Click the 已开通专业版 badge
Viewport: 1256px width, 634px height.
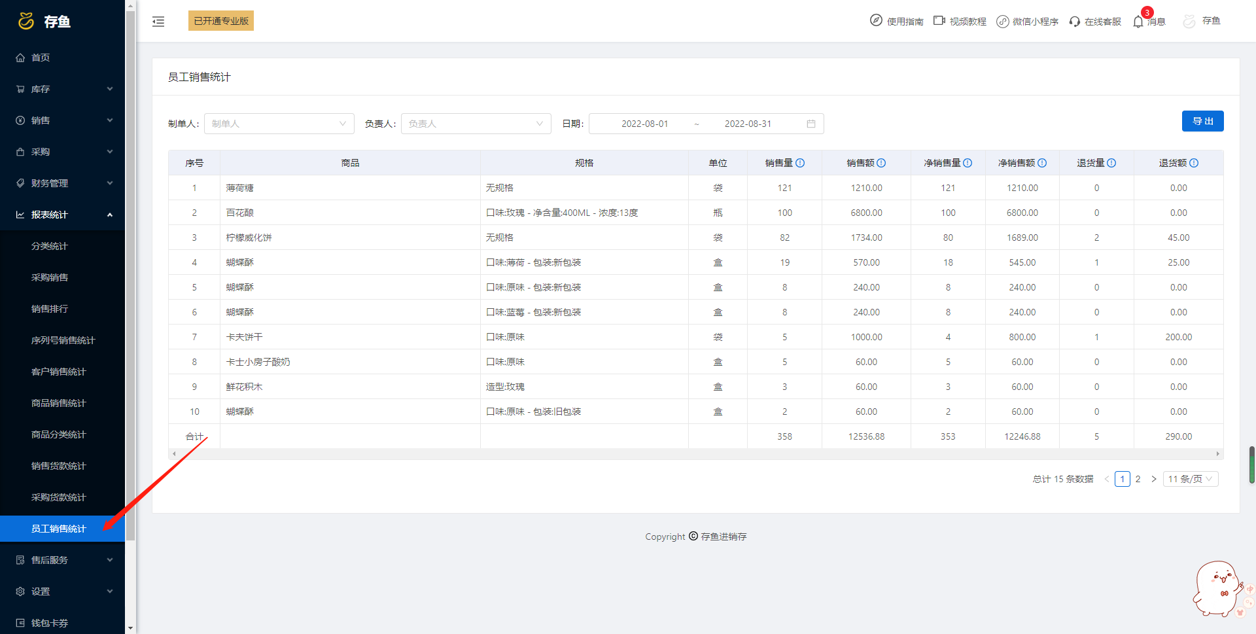[x=221, y=21]
